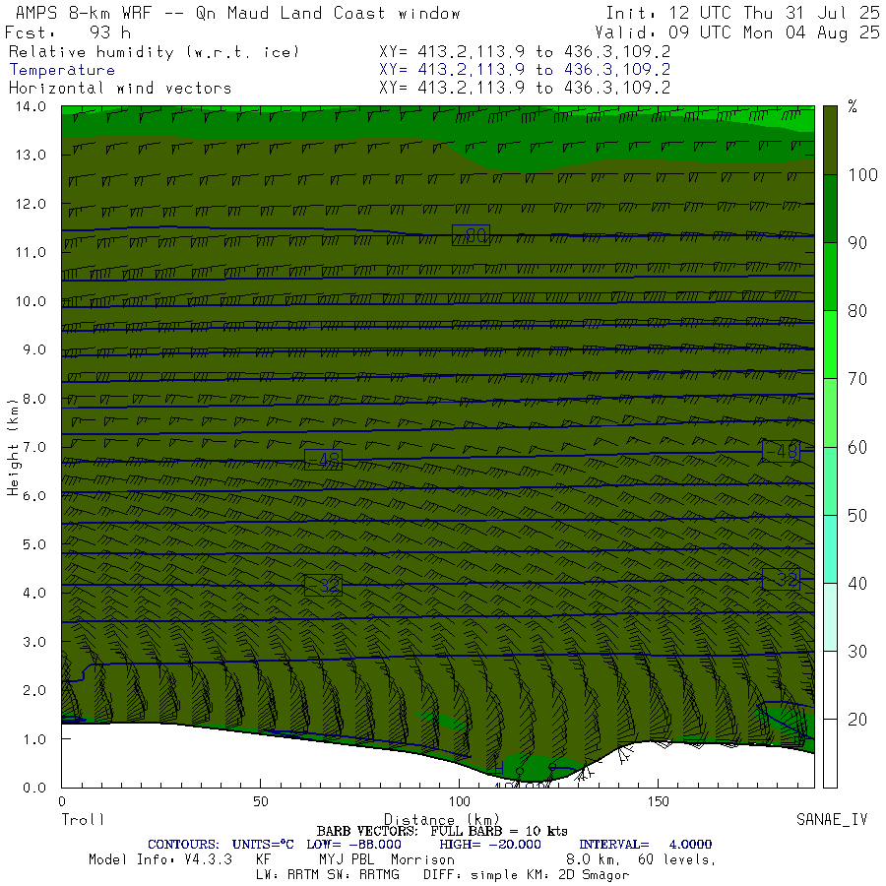Click the "14.0" height axis tick label

tap(31, 106)
